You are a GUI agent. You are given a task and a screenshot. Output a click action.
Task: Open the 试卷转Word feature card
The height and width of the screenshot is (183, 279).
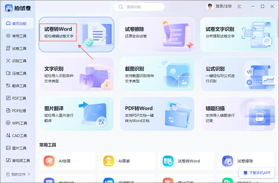[x=76, y=34]
